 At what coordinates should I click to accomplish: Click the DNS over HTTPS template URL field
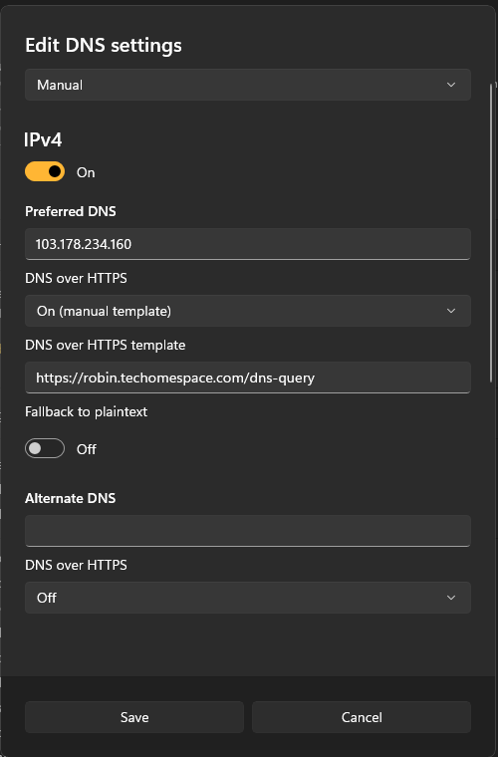coord(248,378)
